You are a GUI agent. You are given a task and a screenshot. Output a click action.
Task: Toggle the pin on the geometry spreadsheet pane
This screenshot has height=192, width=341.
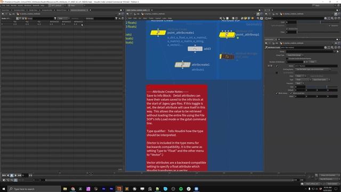point(119,14)
